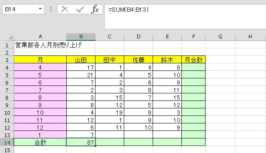Viewport: 266px width, 153px height.
Task: Select column F header
Action: (193, 37)
